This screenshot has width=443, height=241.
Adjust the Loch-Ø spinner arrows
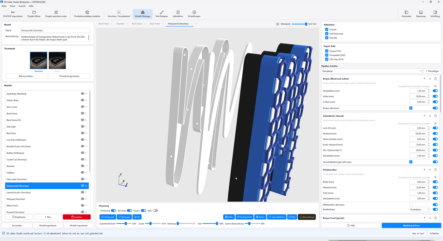[x=429, y=128]
